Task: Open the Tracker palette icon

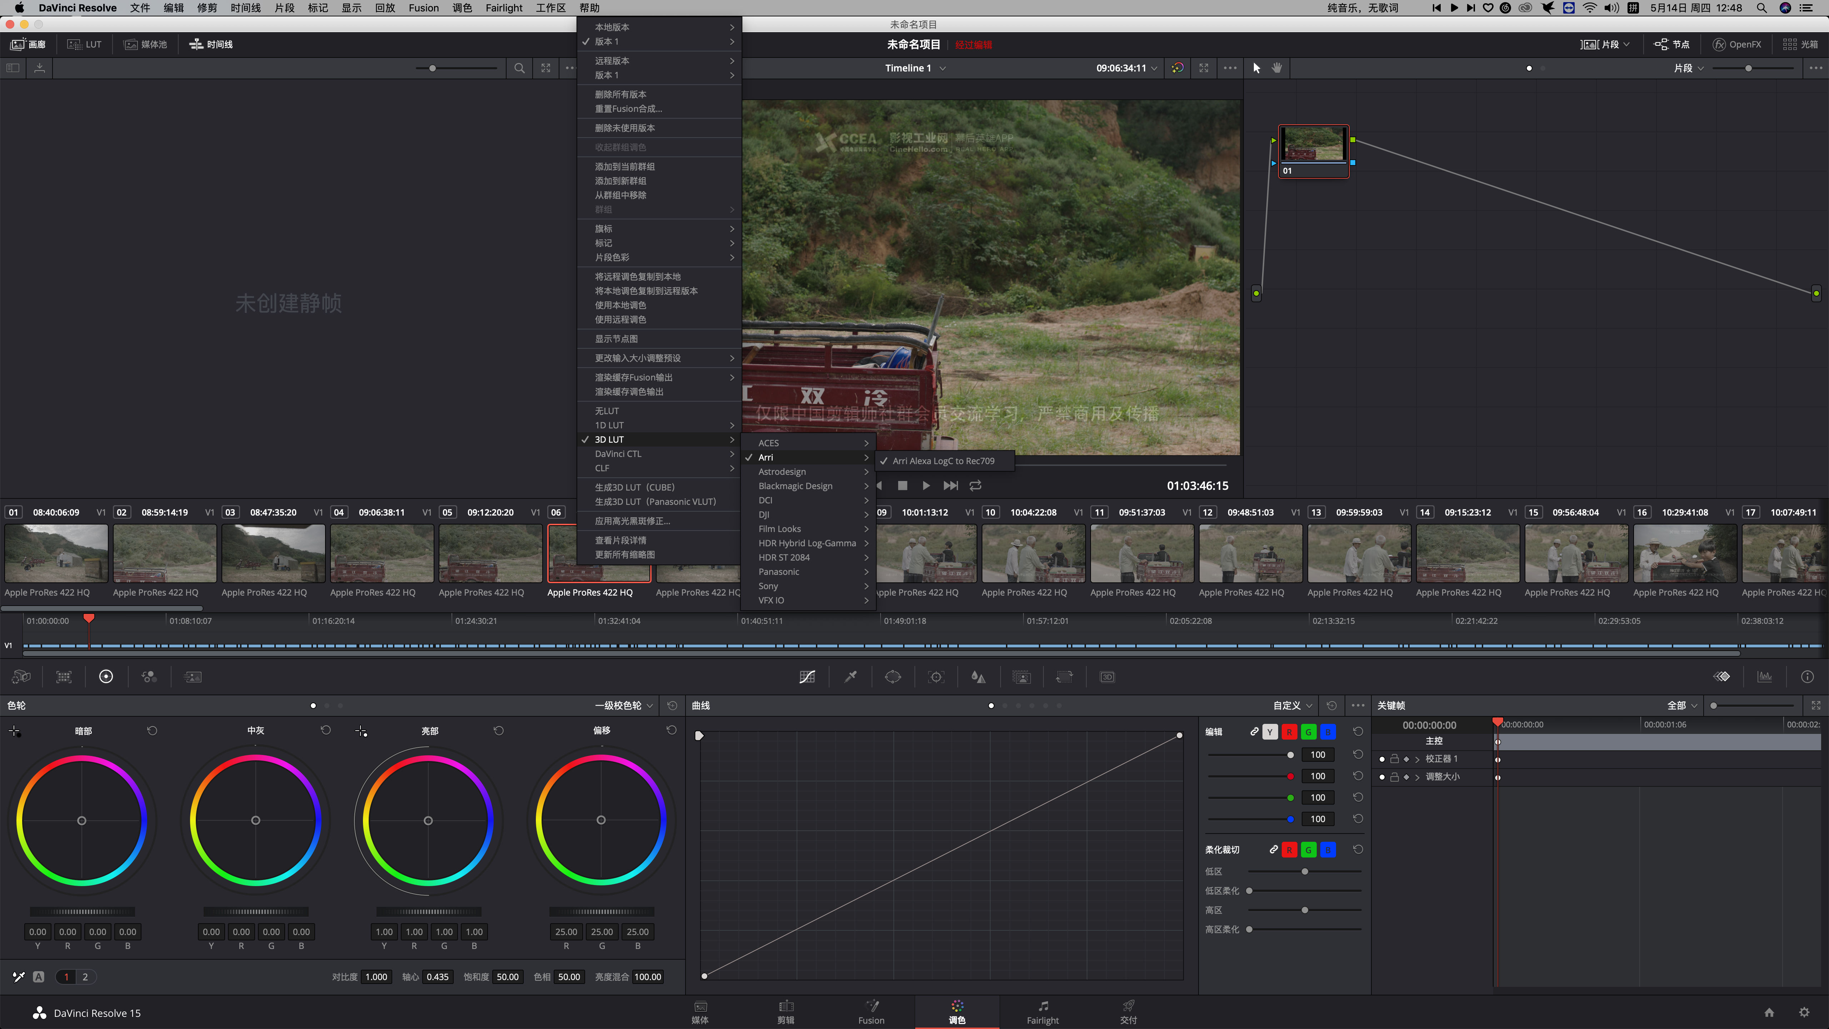Action: 936,677
